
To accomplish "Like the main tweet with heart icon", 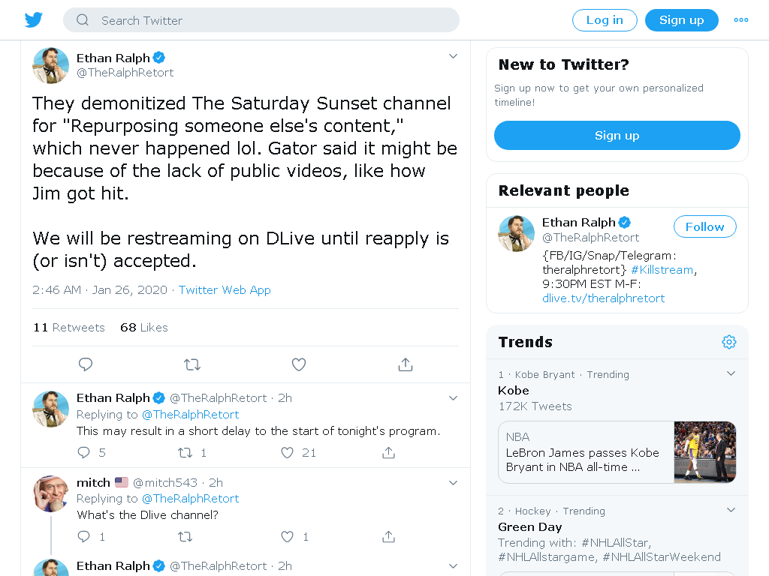I will click(299, 364).
